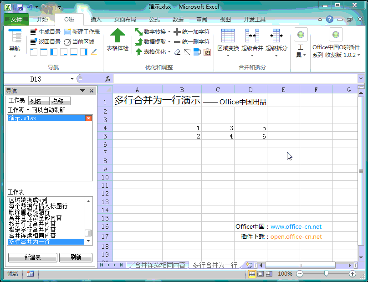Click the blue right-column layout icon
Screen dimensions: 368x282
pyautogui.click(x=84, y=52)
